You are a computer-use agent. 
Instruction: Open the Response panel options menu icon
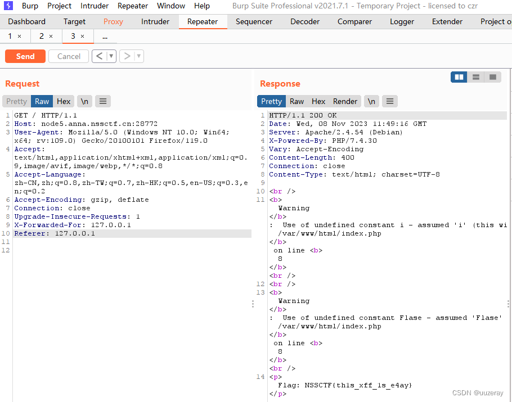(390, 101)
